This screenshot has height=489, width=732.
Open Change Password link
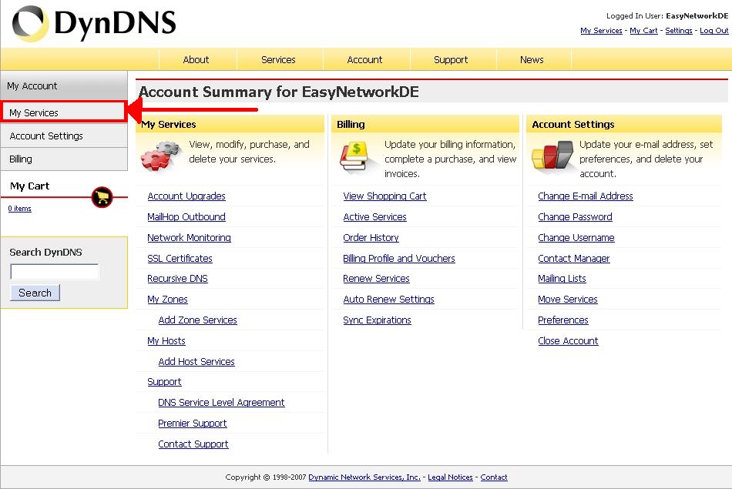(575, 217)
